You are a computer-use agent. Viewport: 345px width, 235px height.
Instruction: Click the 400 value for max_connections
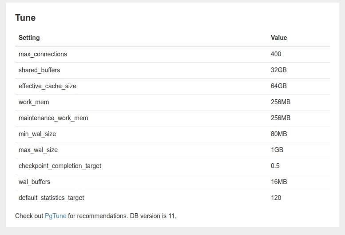tap(276, 54)
